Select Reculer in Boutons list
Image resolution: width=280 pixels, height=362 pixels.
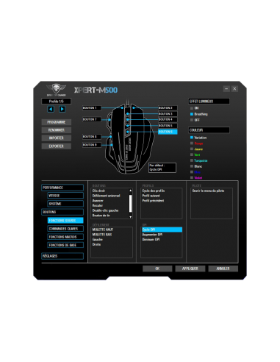[x=98, y=205]
